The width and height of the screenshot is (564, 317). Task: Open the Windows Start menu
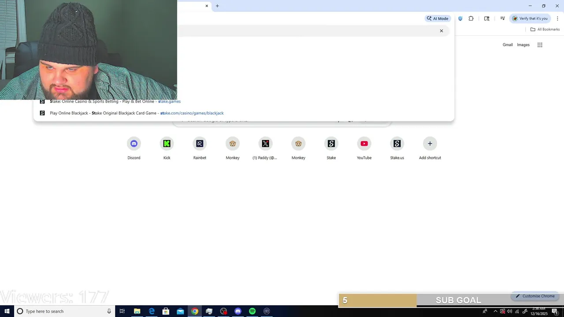[x=7, y=311]
